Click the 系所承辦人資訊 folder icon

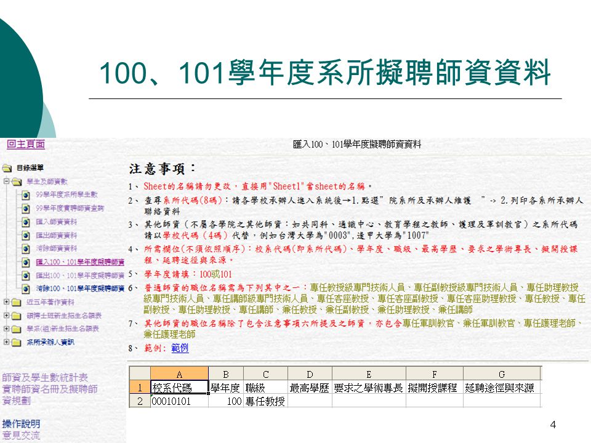16,343
